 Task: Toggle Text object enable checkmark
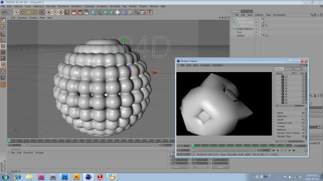(x=260, y=32)
